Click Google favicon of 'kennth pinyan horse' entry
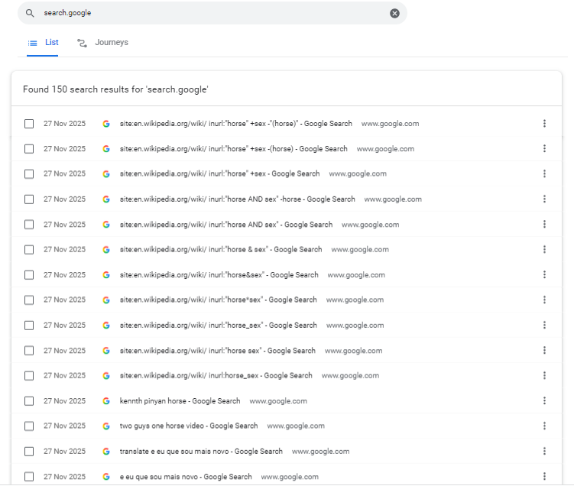574x486 pixels. click(x=106, y=401)
